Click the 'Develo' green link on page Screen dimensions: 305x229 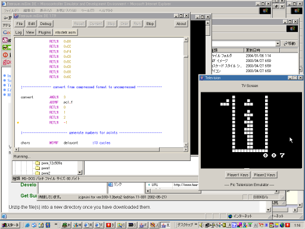tap(29, 185)
